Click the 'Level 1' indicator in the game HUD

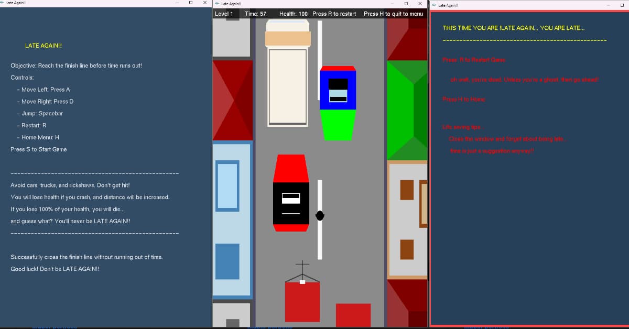[224, 14]
